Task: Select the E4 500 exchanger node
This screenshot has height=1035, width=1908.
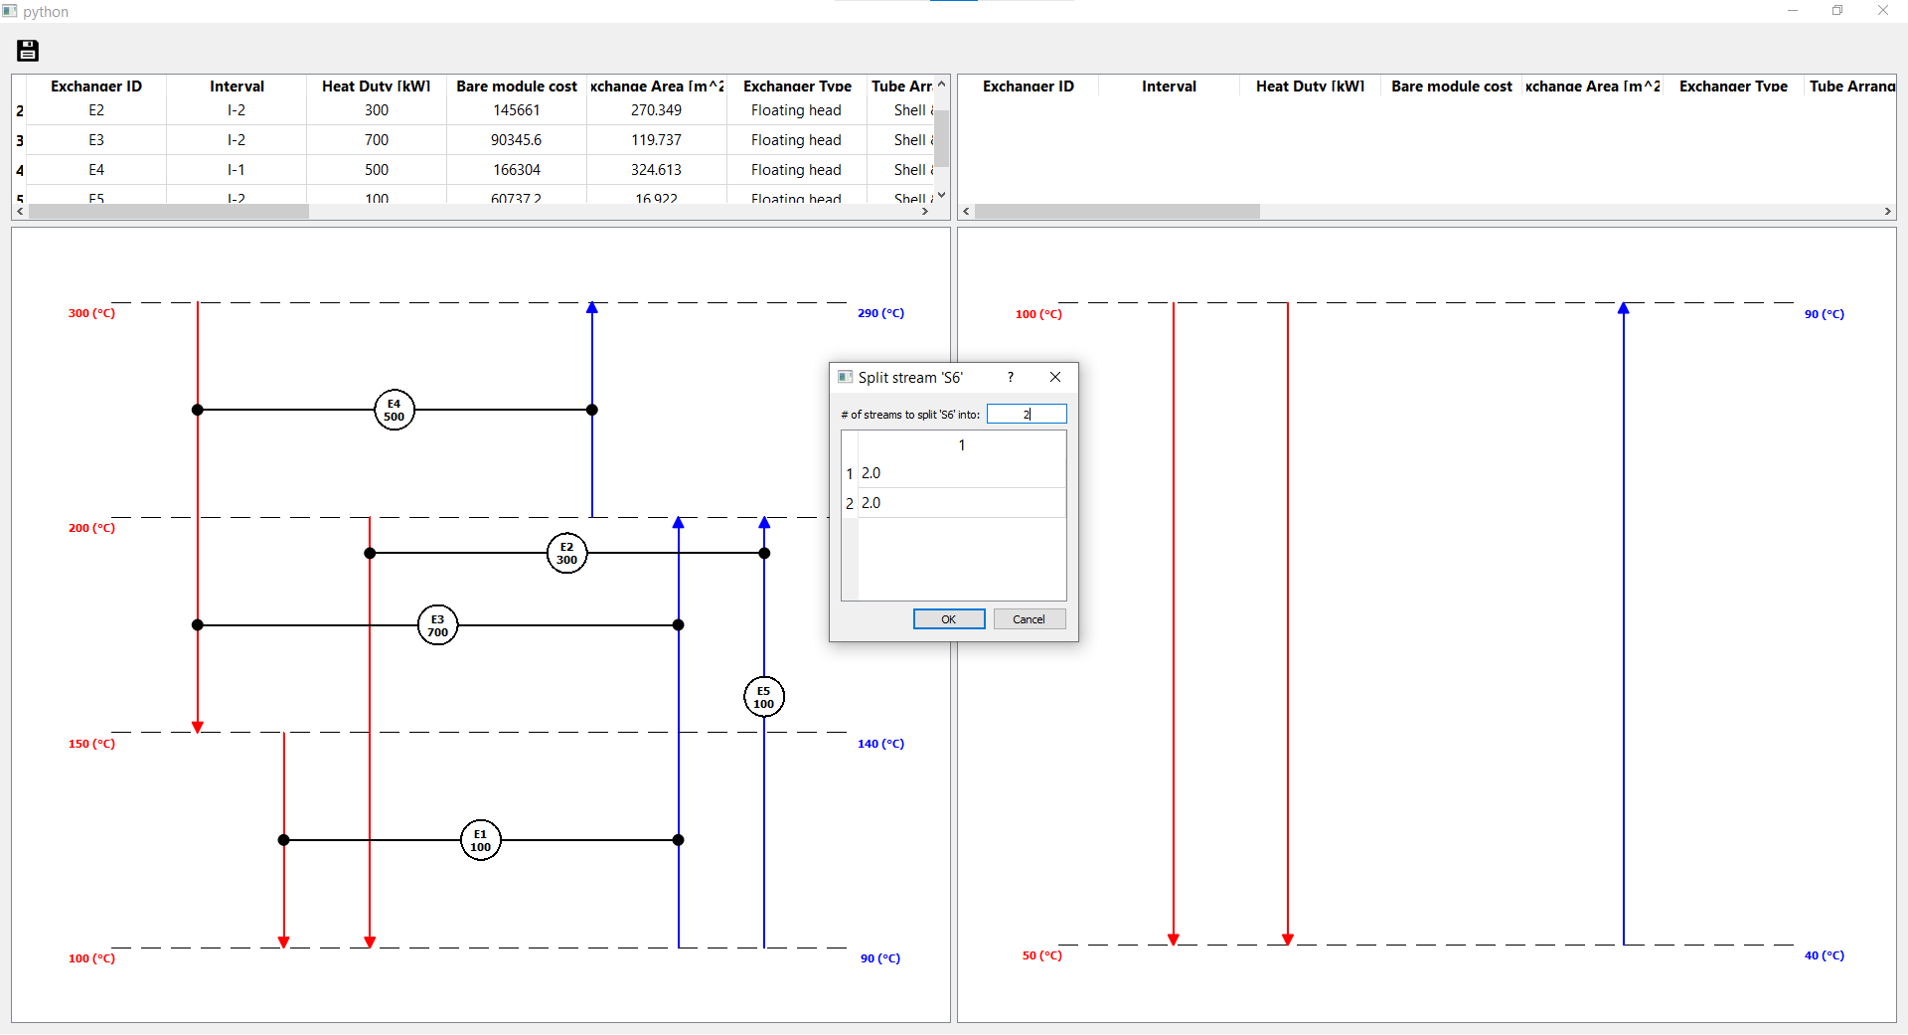Action: point(395,410)
